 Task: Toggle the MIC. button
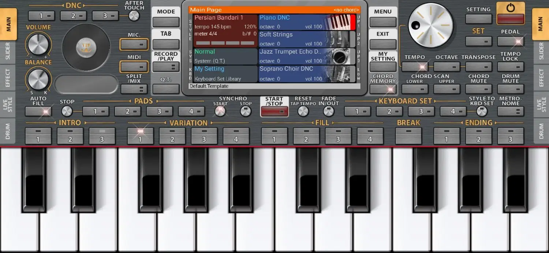click(x=134, y=45)
